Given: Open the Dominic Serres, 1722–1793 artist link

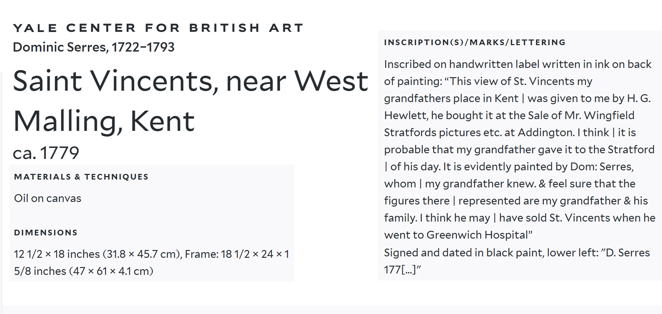Looking at the screenshot, I should click(x=94, y=47).
